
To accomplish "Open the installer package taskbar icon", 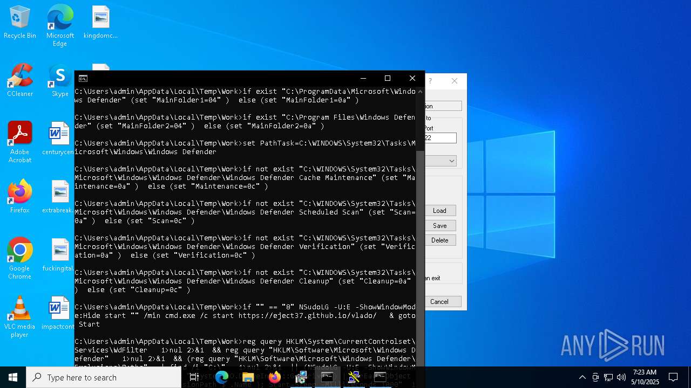I will pyautogui.click(x=301, y=377).
